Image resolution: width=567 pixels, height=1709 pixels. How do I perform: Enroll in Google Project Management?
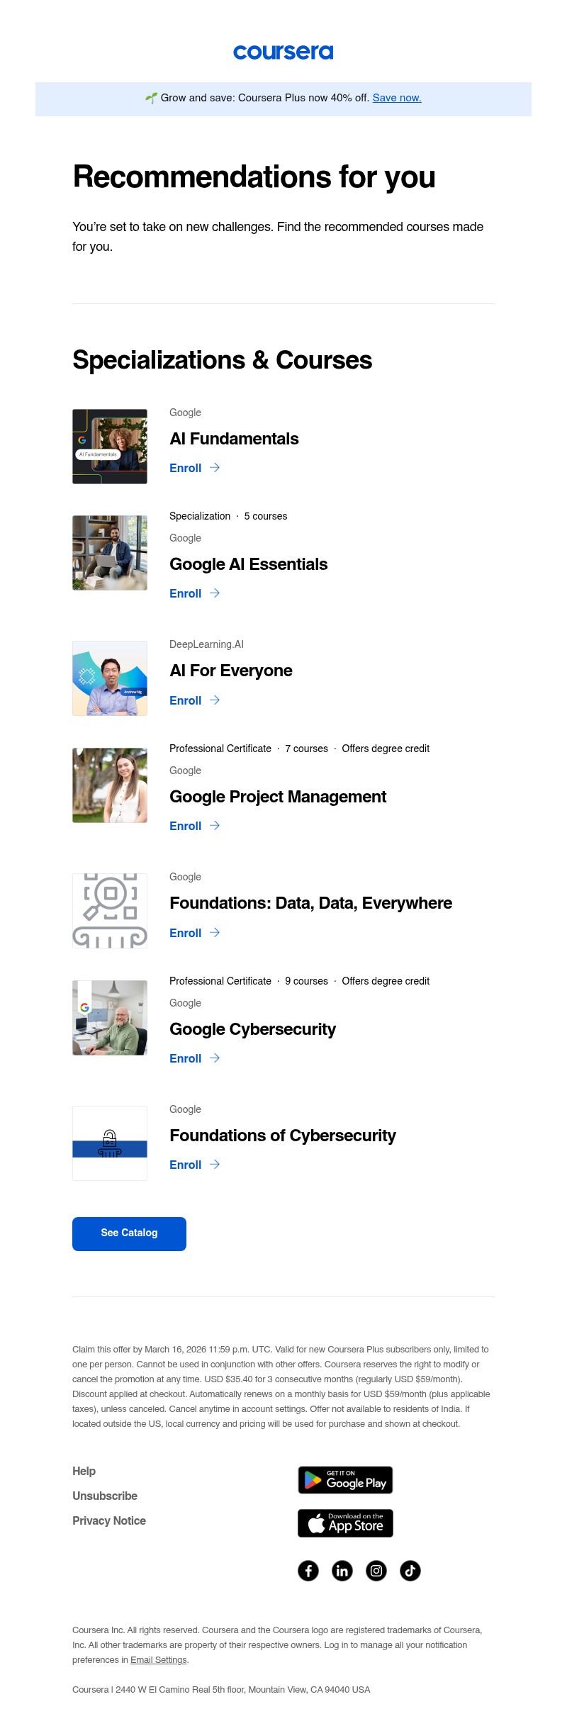[x=185, y=826]
